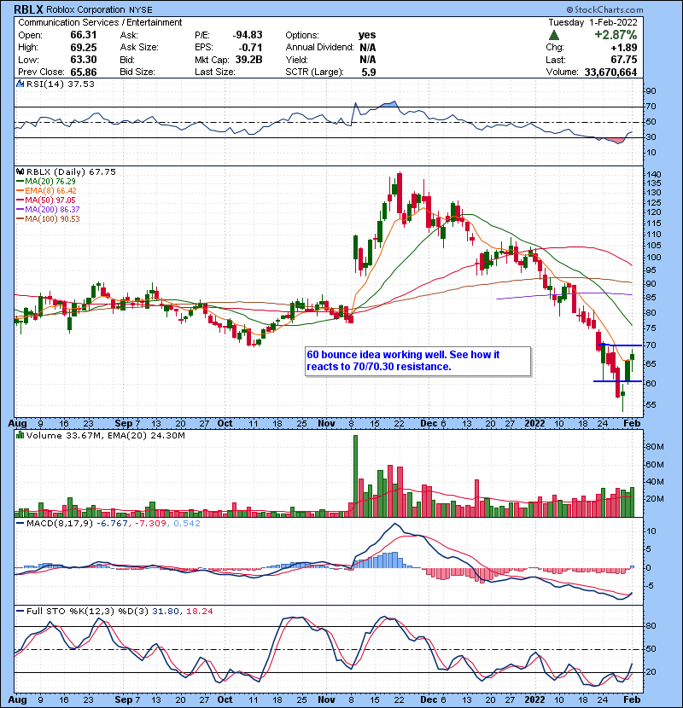The image size is (683, 708).
Task: Click the RBLX ticker symbol in header
Action: 29,9
